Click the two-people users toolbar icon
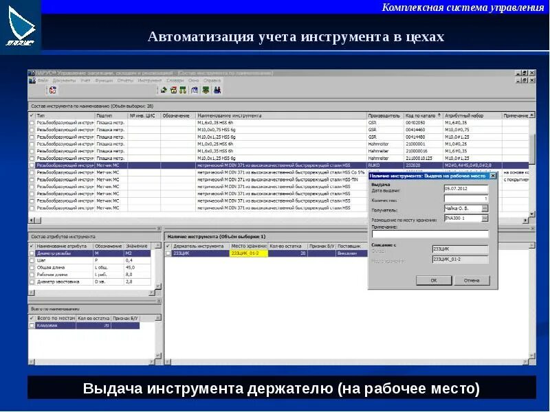 [x=217, y=91]
